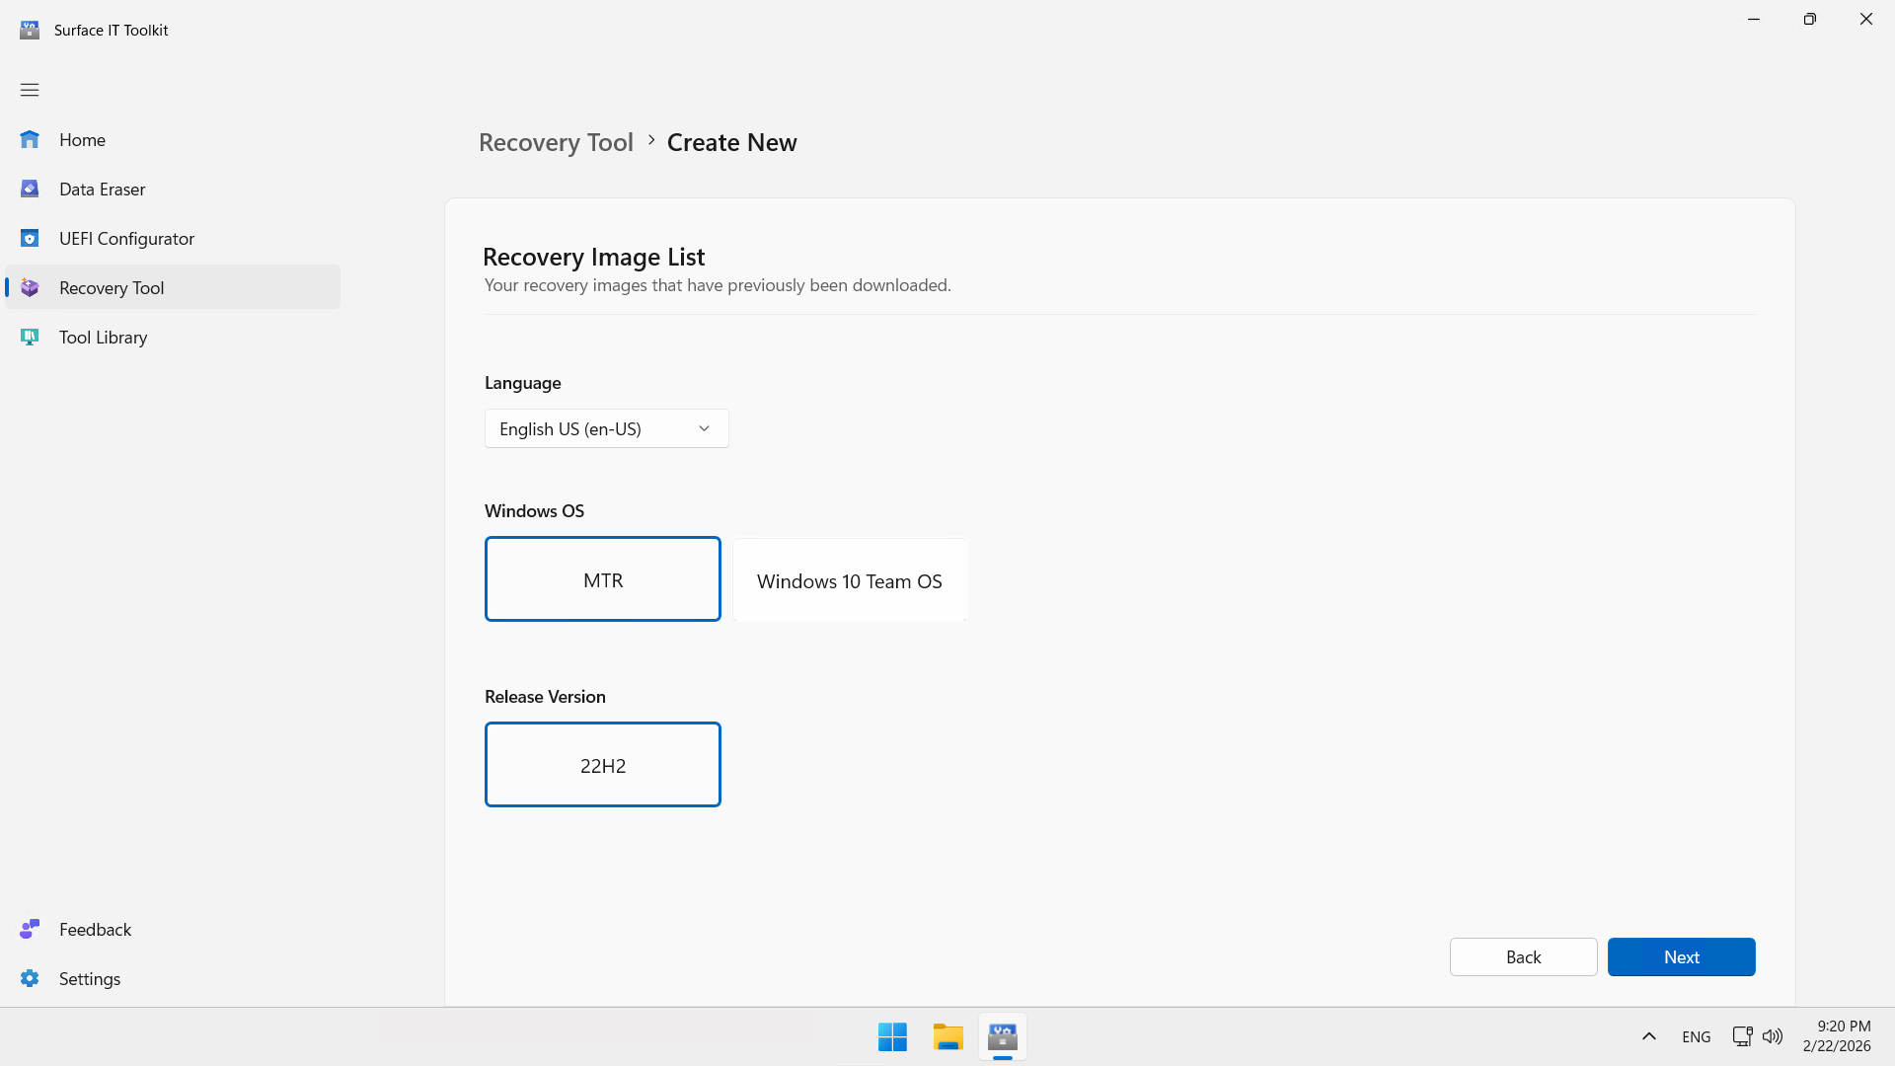Click the Create New breadcrumb item
Image resolution: width=1895 pixels, height=1066 pixels.
coord(731,142)
